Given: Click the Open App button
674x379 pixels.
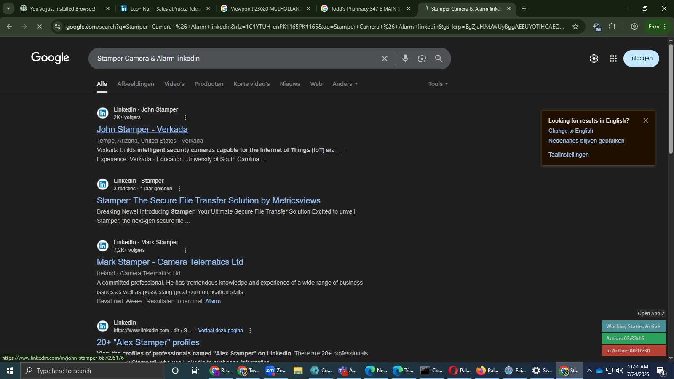Looking at the screenshot, I should pyautogui.click(x=651, y=313).
